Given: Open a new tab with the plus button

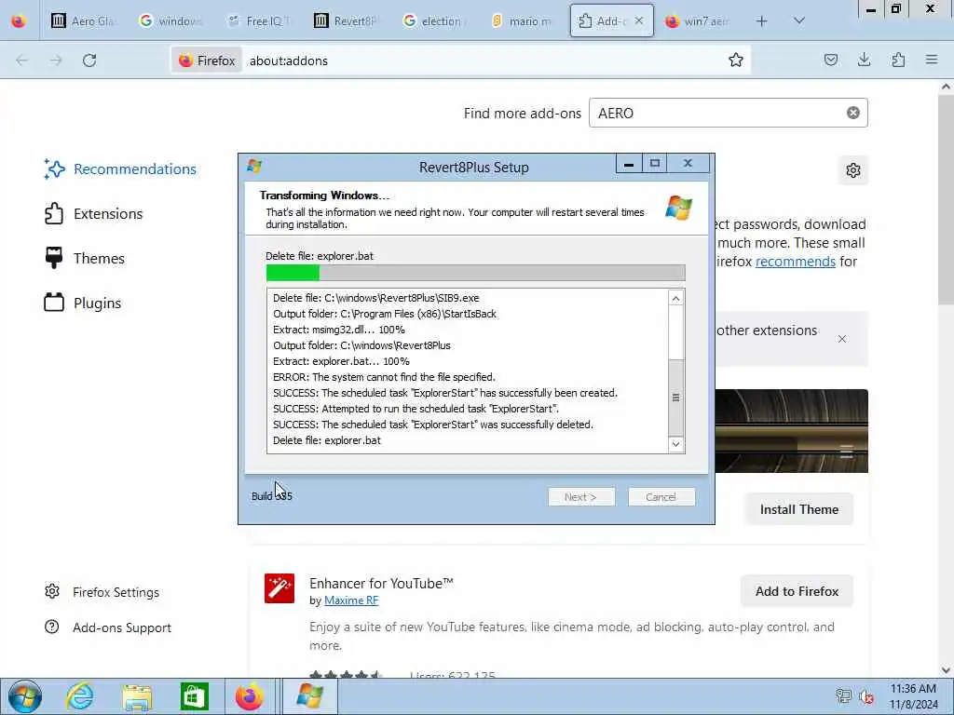Looking at the screenshot, I should pos(762,21).
